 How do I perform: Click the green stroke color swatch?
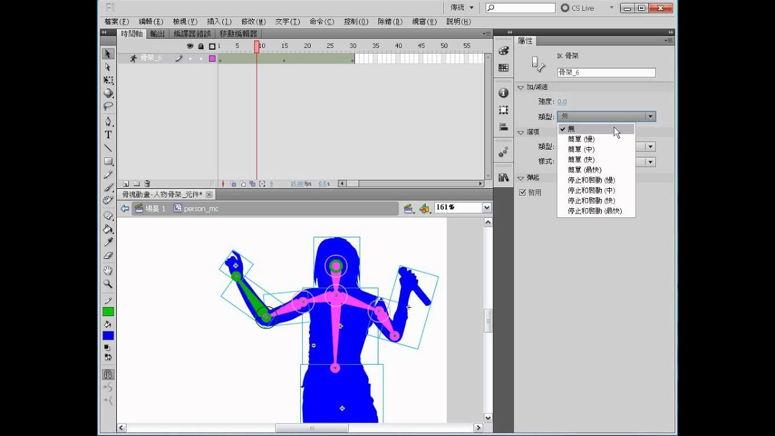(x=108, y=312)
